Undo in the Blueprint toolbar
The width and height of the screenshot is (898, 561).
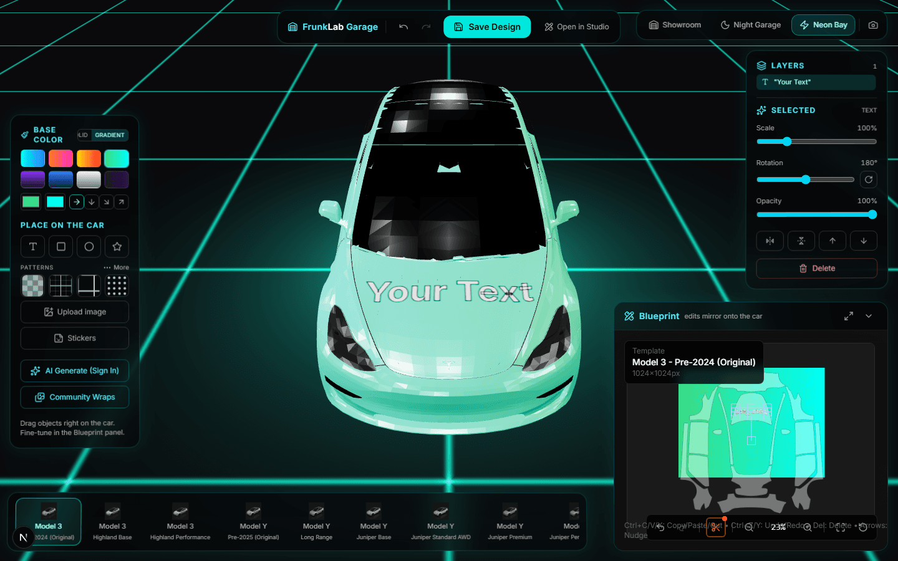pyautogui.click(x=661, y=527)
